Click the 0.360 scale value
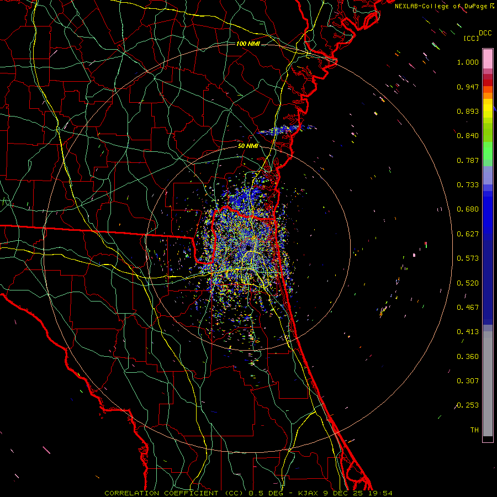 tap(468, 357)
